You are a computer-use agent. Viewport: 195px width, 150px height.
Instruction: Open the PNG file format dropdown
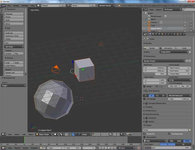pos(155,141)
